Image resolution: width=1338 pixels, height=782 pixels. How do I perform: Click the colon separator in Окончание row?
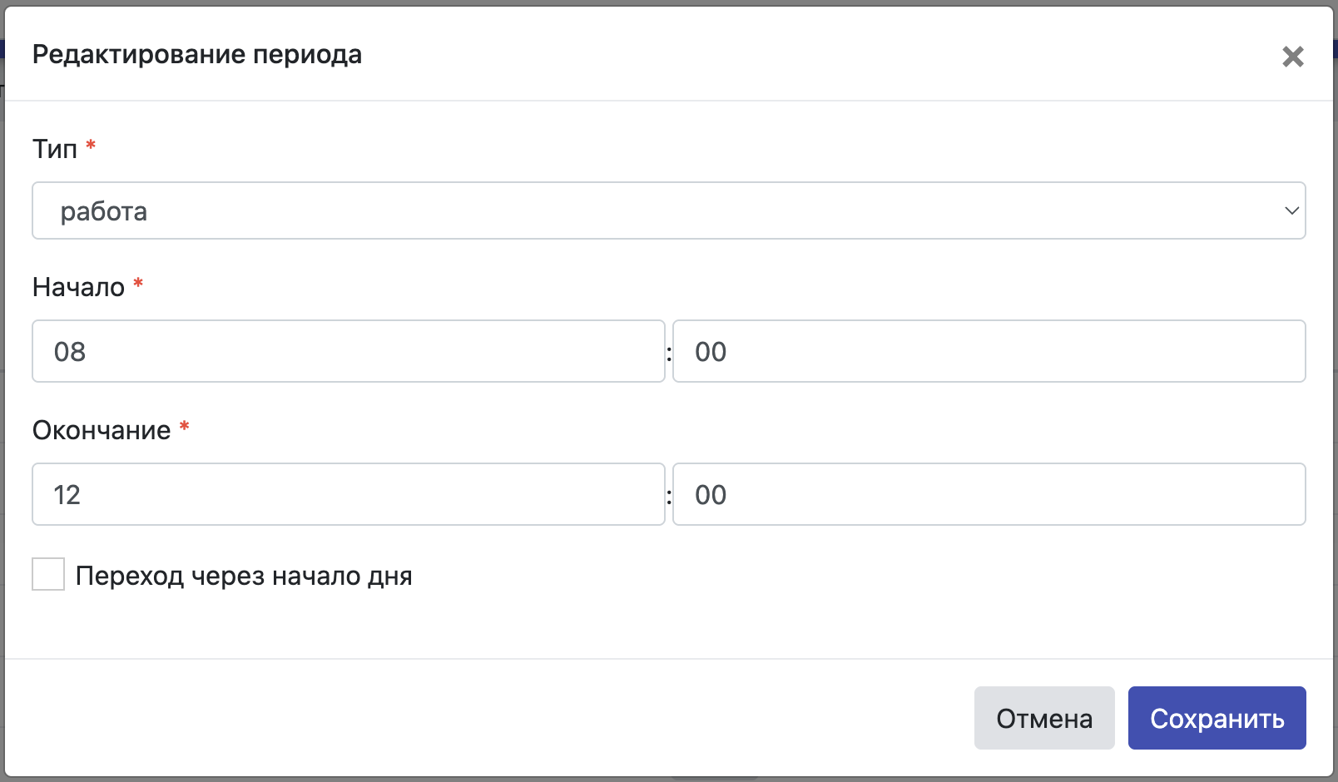669,496
